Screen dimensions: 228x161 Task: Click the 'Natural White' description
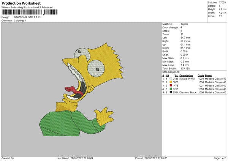pos(187,79)
